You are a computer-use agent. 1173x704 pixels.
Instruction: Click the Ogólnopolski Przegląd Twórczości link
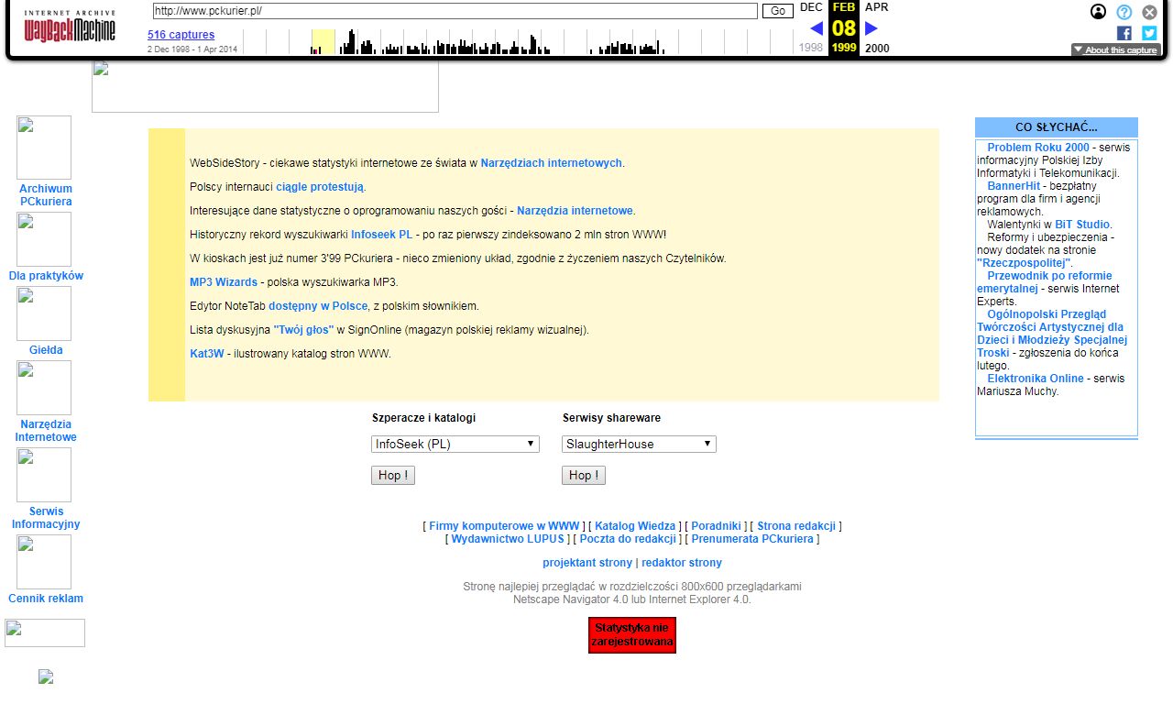point(1051,334)
